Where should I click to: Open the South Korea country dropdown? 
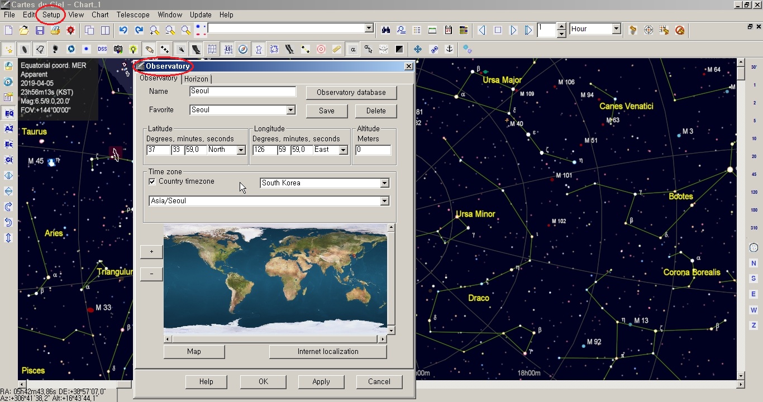click(x=384, y=183)
